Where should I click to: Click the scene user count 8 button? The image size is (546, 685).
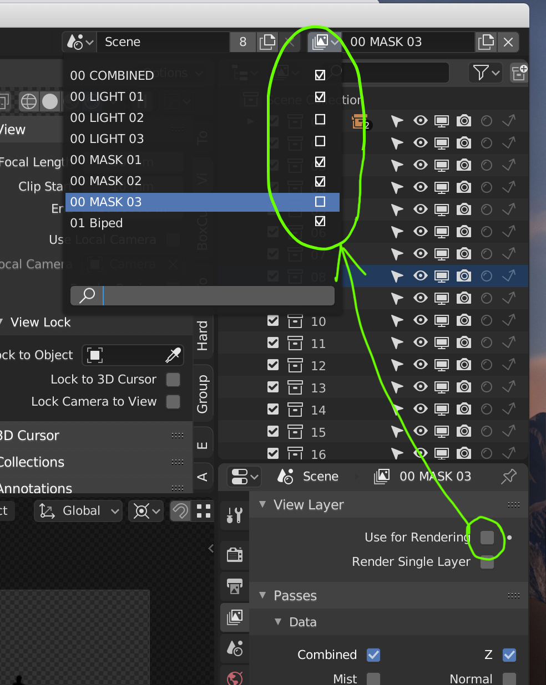tap(243, 42)
